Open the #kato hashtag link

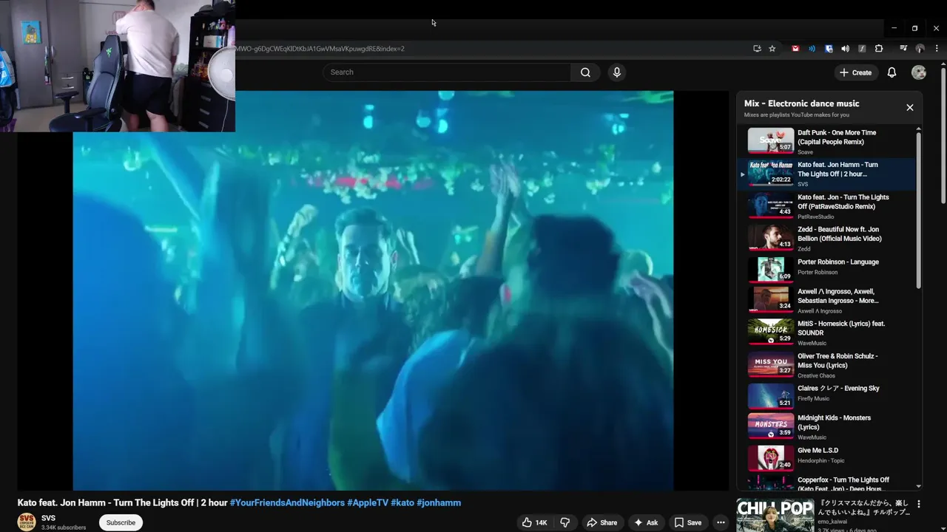pos(402,502)
